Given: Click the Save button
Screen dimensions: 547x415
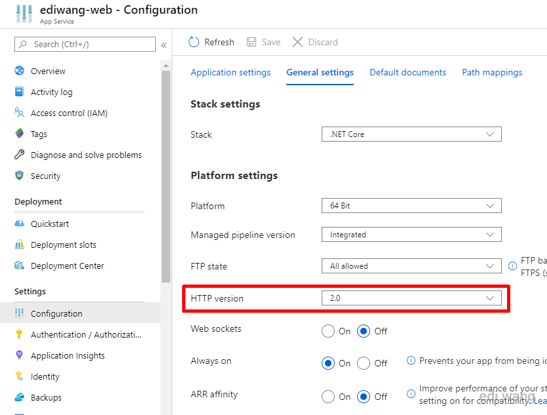Looking at the screenshot, I should 264,42.
